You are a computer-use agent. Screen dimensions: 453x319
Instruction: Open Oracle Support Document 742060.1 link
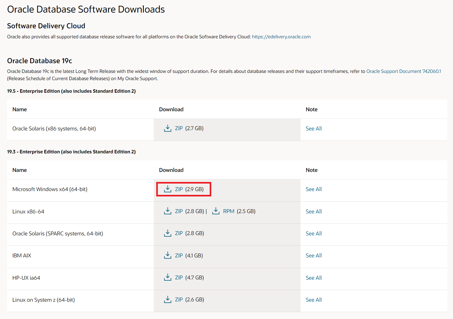click(x=404, y=71)
